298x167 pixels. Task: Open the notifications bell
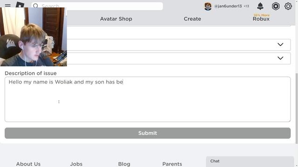pyautogui.click(x=260, y=6)
